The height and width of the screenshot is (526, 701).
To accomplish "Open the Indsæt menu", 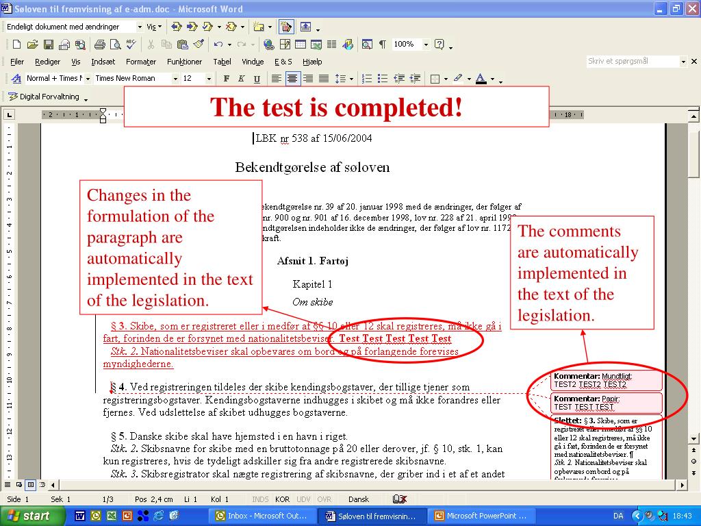I will 103,62.
